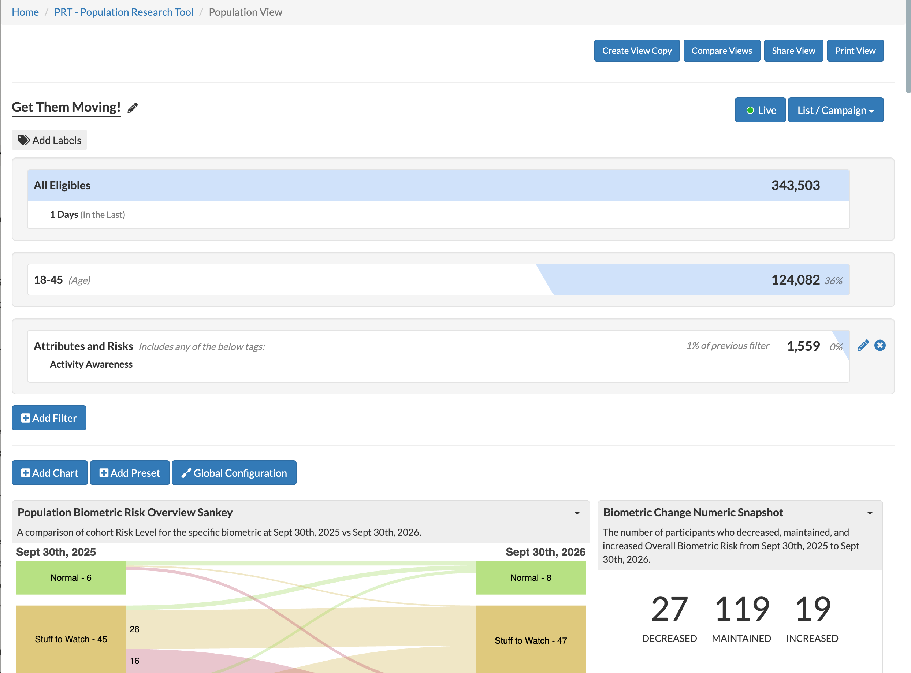Click Add Preset button
This screenshot has height=673, width=911.
tap(130, 473)
